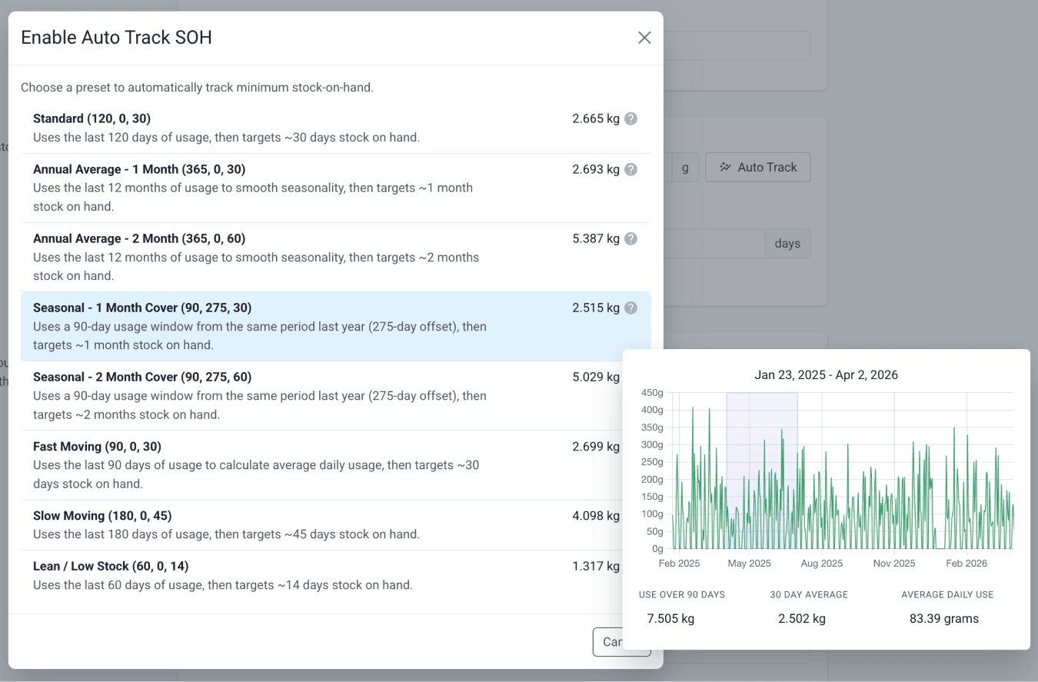Click the Nov 2025 axis label
Viewport: 1038px width, 682px height.
coord(894,563)
